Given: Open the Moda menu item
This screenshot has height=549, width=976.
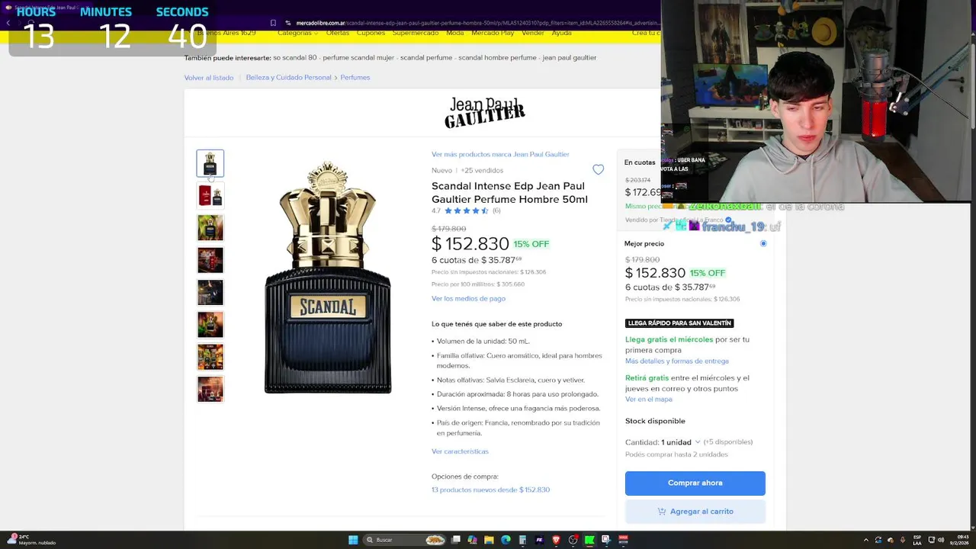Looking at the screenshot, I should (x=455, y=34).
